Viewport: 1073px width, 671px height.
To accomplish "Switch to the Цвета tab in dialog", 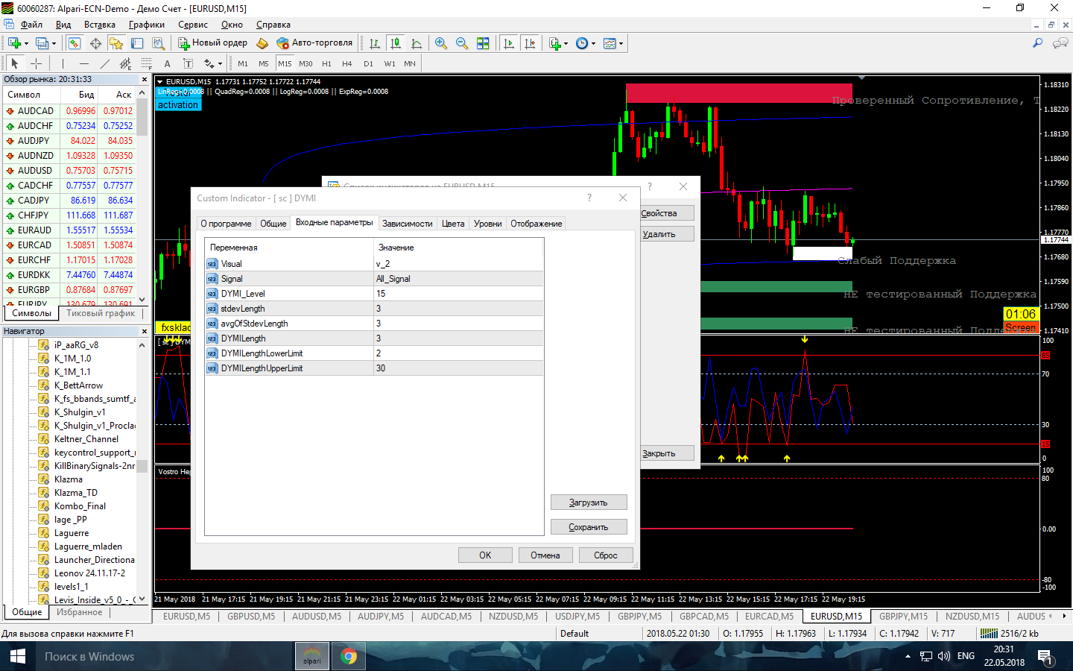I will pos(453,224).
